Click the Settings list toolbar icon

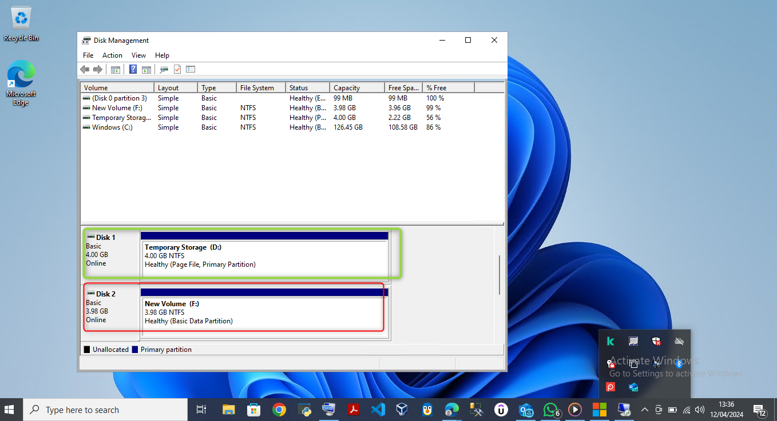[191, 69]
